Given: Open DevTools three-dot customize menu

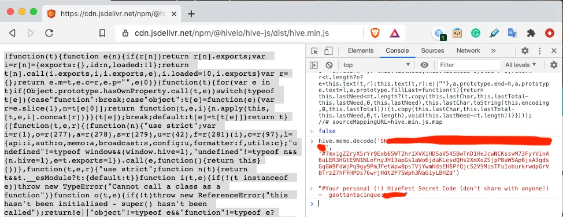Looking at the screenshot, I should click(540, 51).
